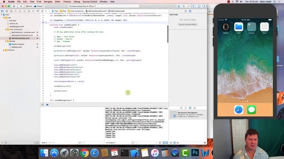
Task: Open the Debug menu
Action: (77, 2)
